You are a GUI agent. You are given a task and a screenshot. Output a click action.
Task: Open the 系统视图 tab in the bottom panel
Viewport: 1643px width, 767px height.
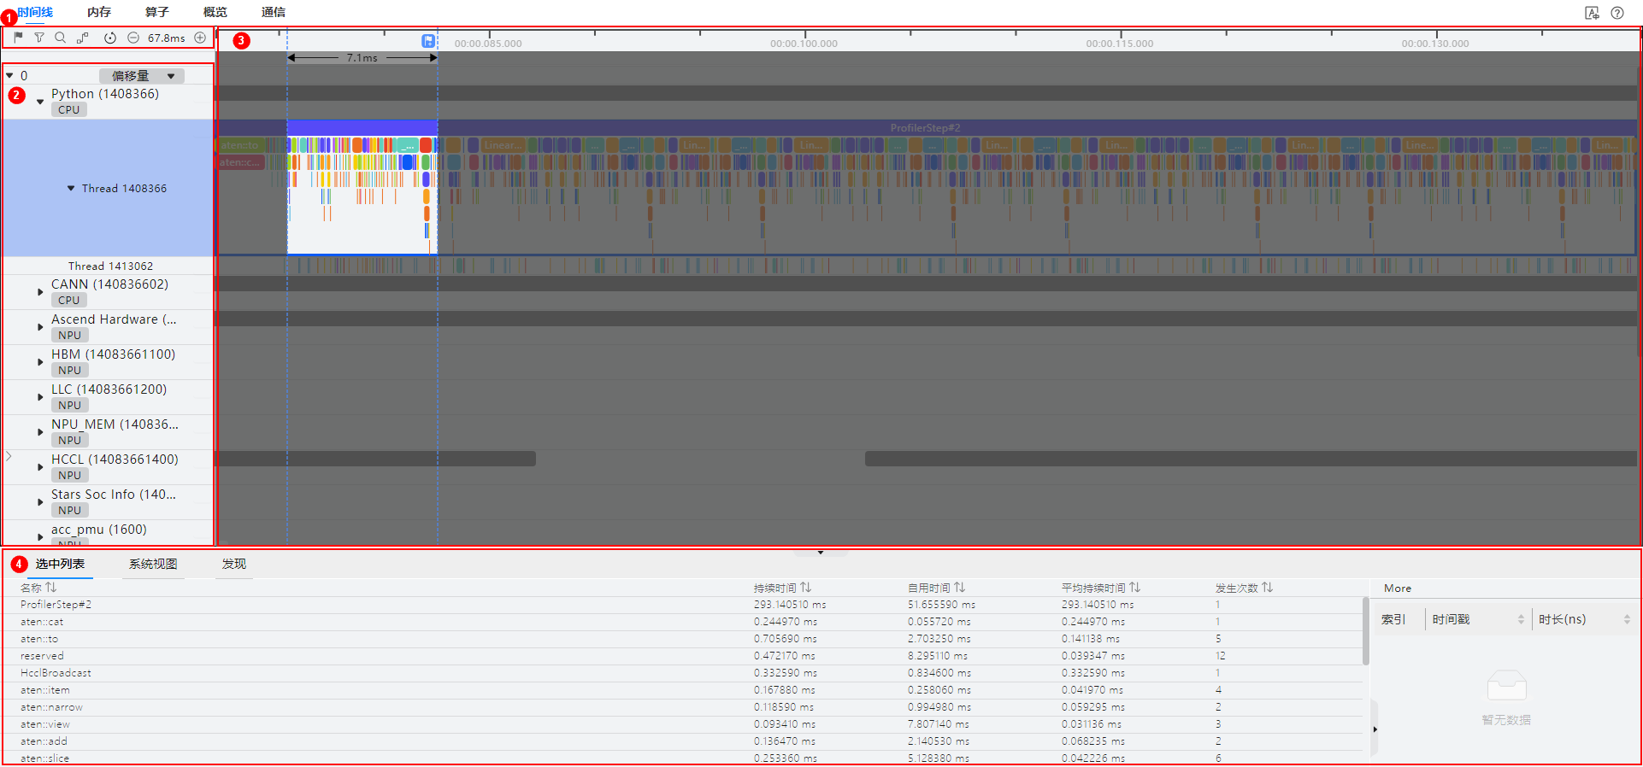pos(153,564)
